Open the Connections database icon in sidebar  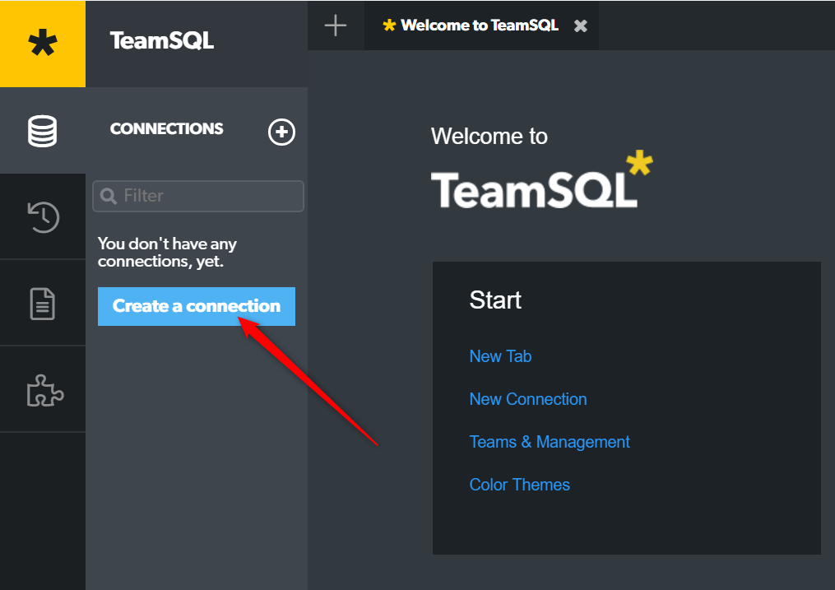[x=43, y=131]
